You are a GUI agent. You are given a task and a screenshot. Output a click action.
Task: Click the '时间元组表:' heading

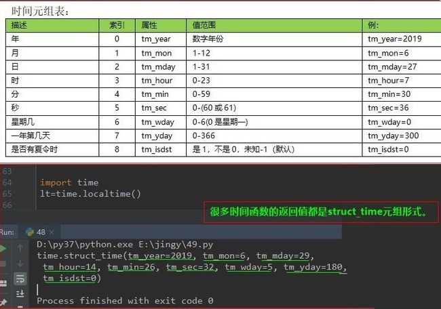pyautogui.click(x=40, y=12)
